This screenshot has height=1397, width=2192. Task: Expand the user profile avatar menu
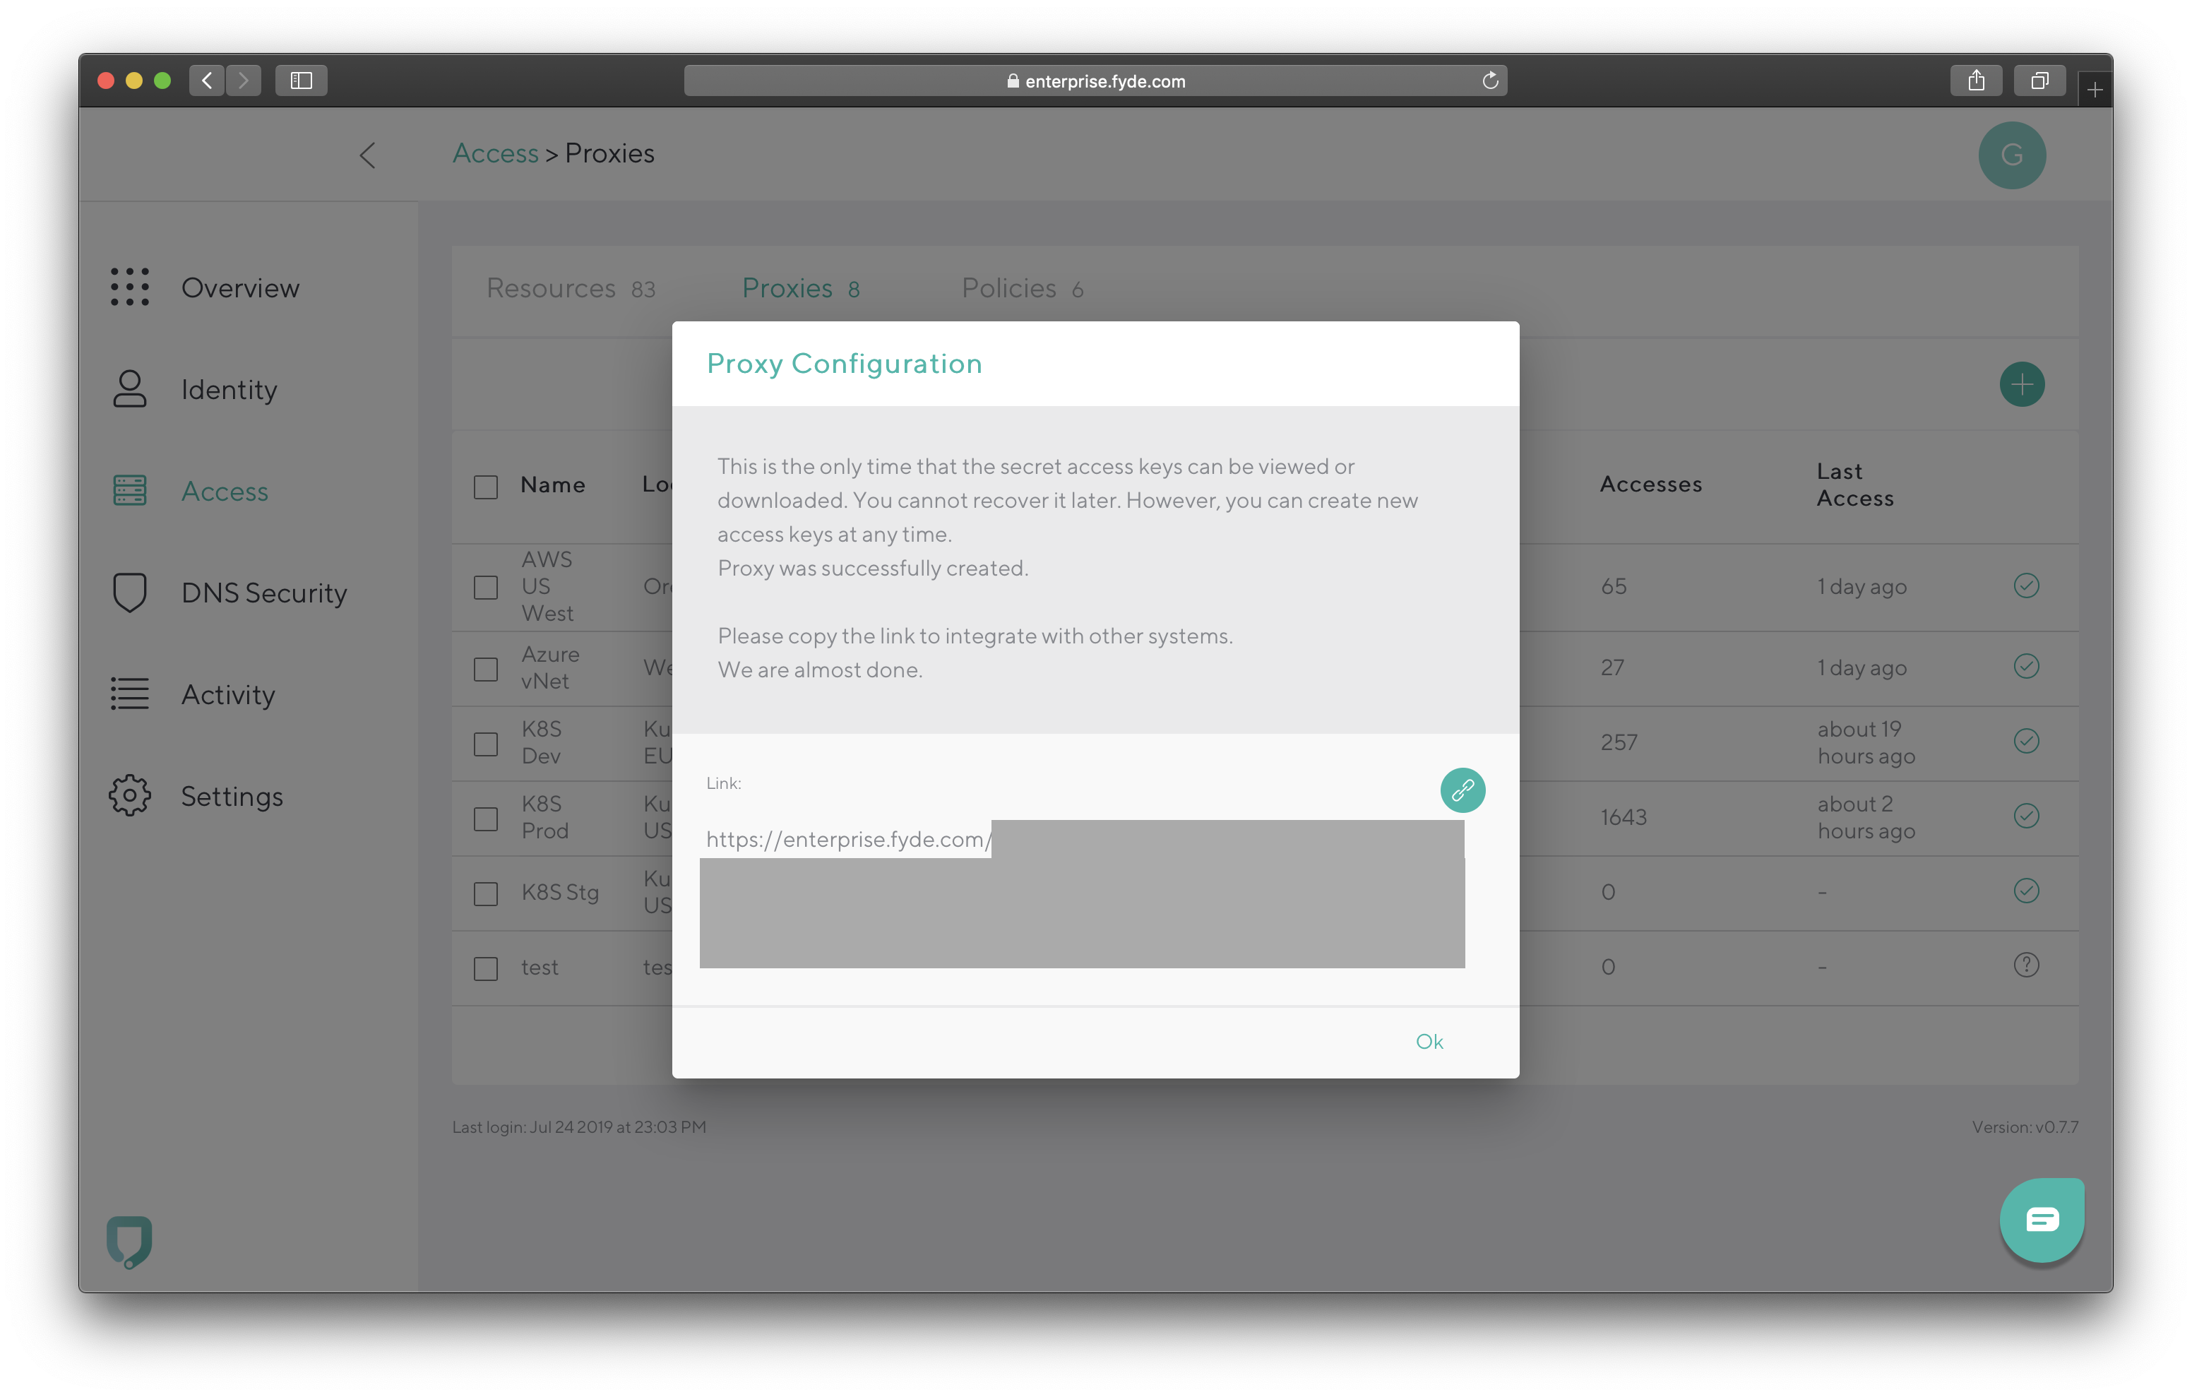[2011, 155]
